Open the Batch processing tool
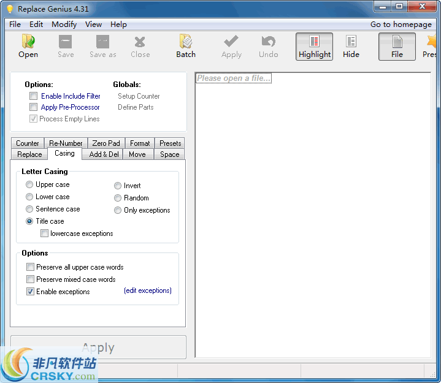This screenshot has height=383, width=441. (186, 47)
